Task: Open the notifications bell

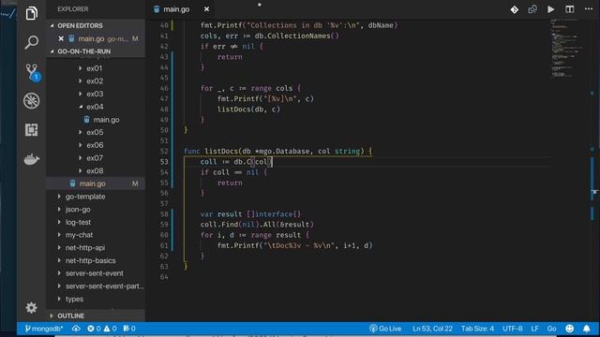Action: (x=587, y=329)
